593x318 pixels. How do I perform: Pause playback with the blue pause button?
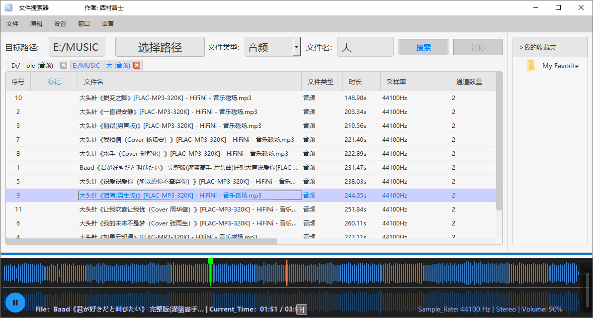click(x=15, y=302)
